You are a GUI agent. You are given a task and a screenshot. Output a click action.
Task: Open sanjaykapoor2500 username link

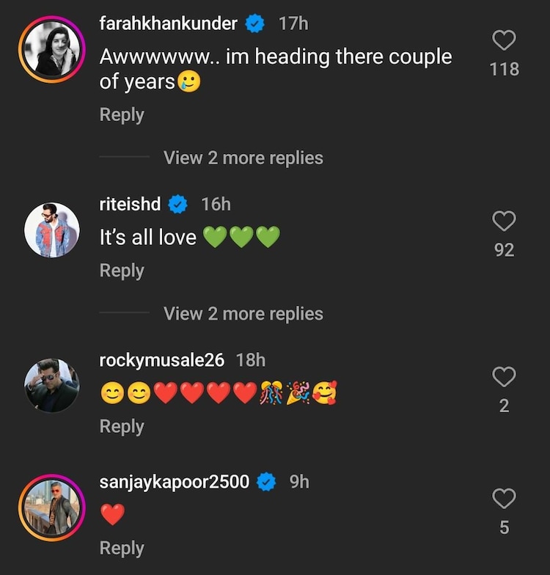tap(174, 482)
